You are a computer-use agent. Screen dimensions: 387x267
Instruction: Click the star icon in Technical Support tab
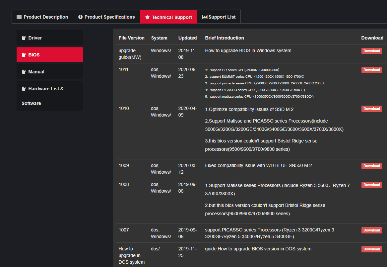pyautogui.click(x=147, y=17)
